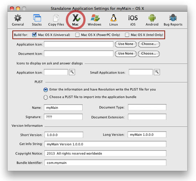
Task: Click the Signature field with ????
Action: point(63,117)
